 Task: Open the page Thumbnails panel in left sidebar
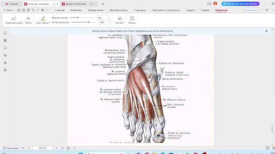[x=5, y=41]
